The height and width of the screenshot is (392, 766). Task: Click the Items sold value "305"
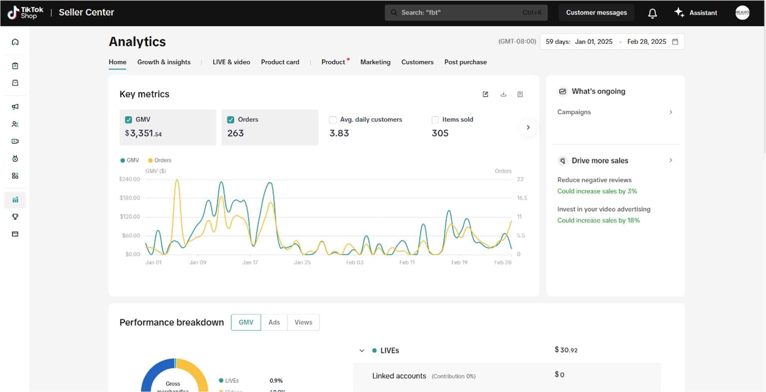pos(440,134)
